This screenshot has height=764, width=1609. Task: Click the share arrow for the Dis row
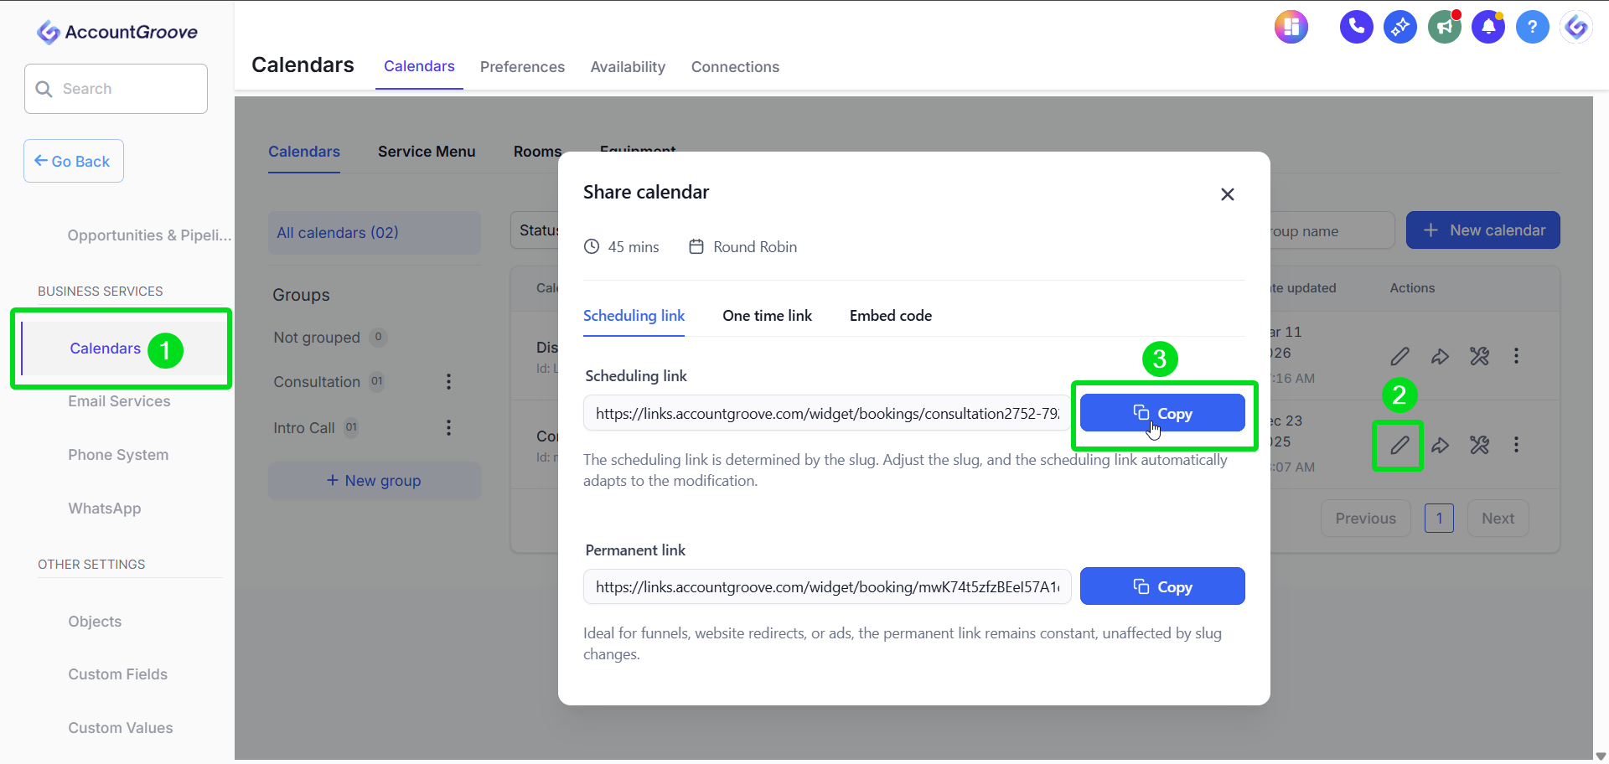point(1440,356)
